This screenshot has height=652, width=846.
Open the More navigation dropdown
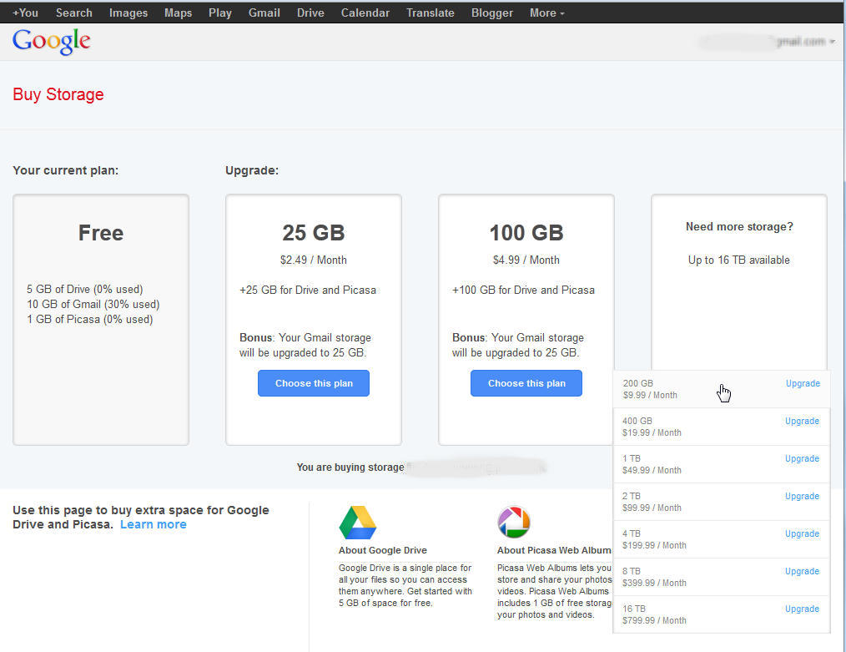coord(546,13)
